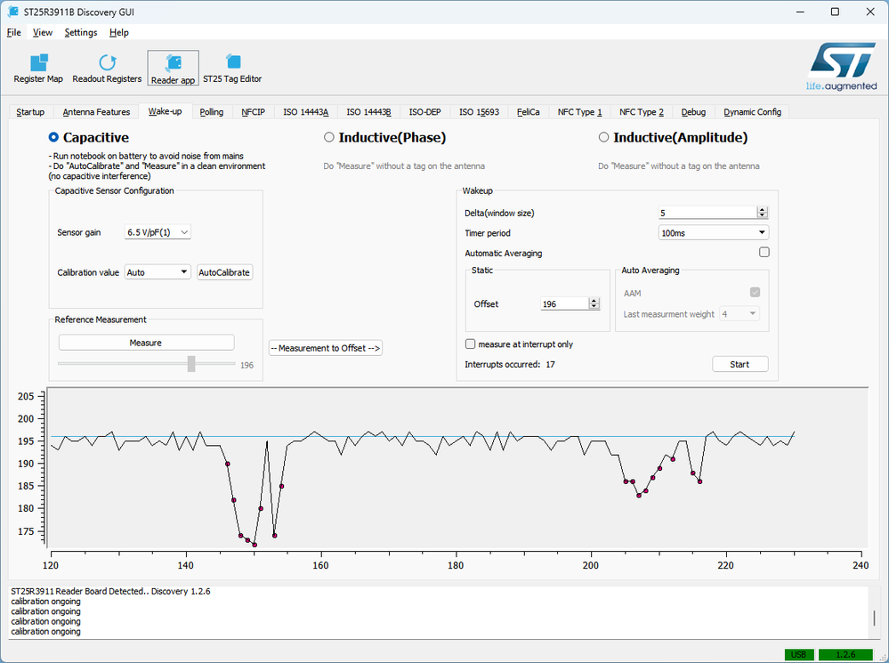The height and width of the screenshot is (663, 889).
Task: Open the Timer period dropdown
Action: click(713, 232)
